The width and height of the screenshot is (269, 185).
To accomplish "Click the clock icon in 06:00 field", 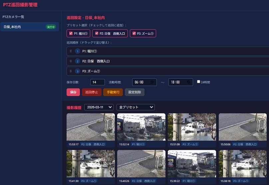I will point(152,82).
